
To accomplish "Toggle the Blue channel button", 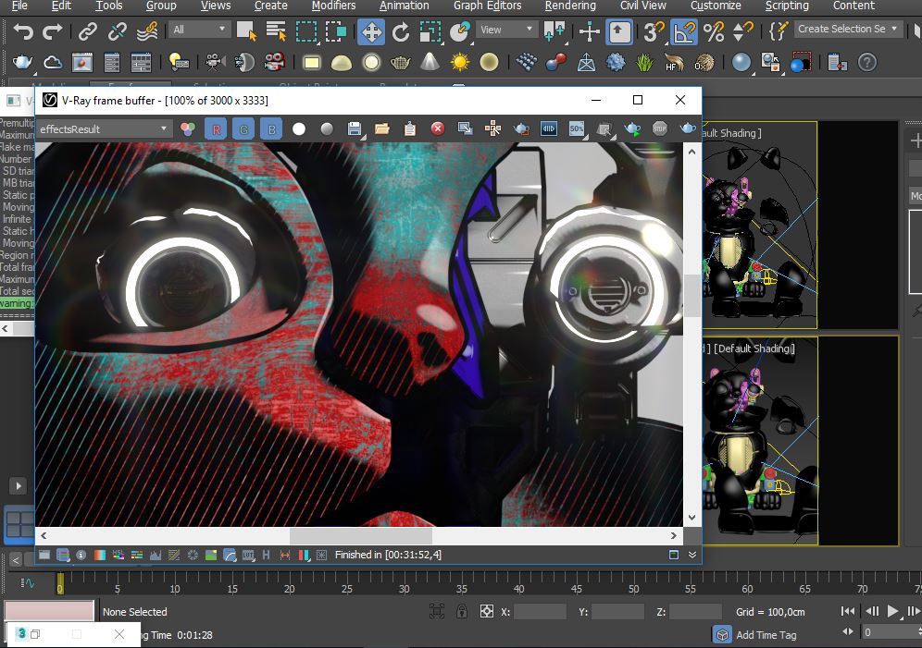I will click(x=271, y=129).
